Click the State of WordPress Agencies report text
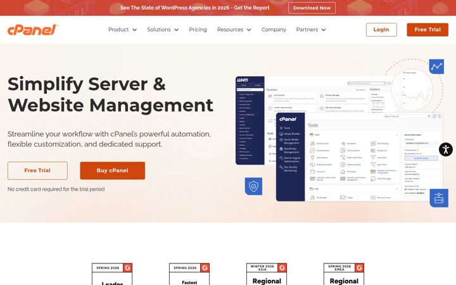Viewport: 456px width, 285px height. pyautogui.click(x=195, y=8)
